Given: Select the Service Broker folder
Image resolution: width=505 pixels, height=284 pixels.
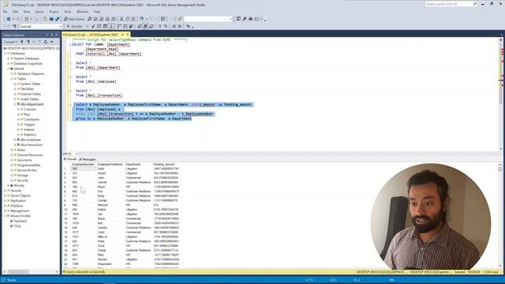Looking at the screenshot, I should [x=27, y=170].
